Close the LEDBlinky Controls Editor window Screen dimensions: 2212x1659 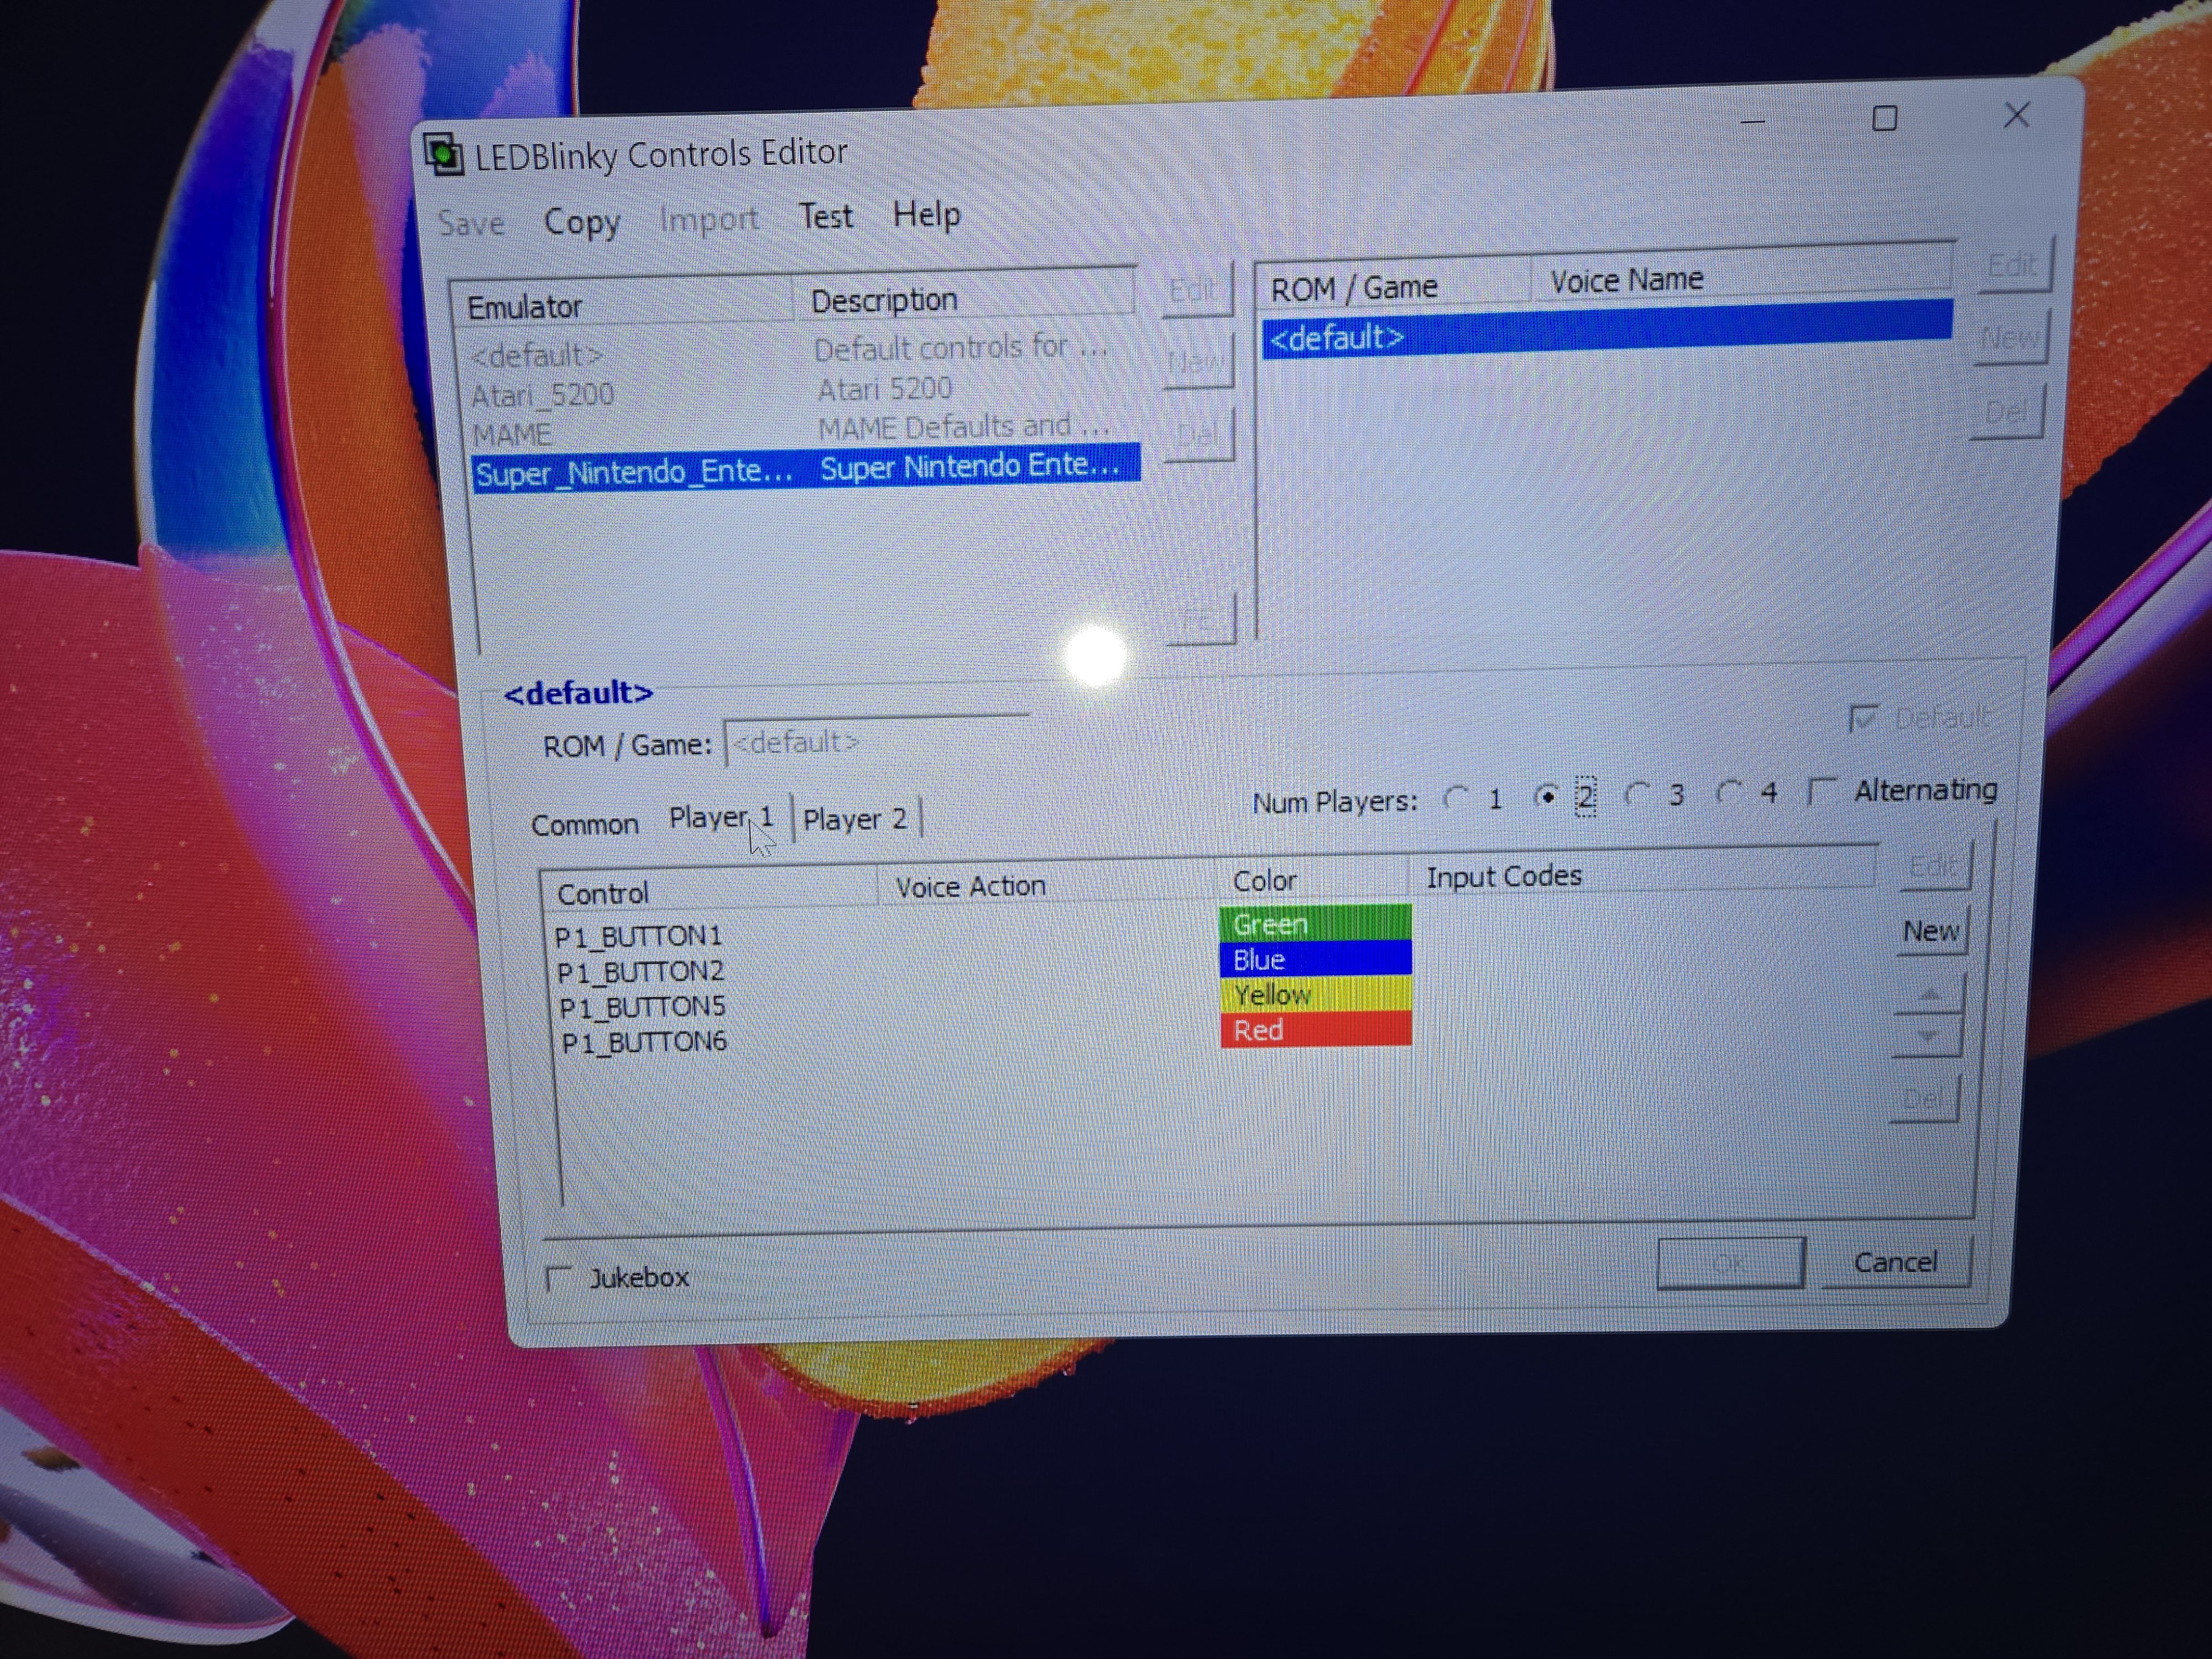tap(2016, 115)
